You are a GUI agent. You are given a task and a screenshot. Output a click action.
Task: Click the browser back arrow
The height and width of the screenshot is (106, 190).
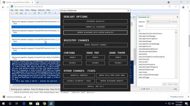tap(3, 7)
